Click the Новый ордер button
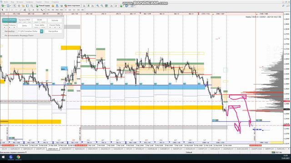The width and height of the screenshot is (291, 163). pos(43,6)
